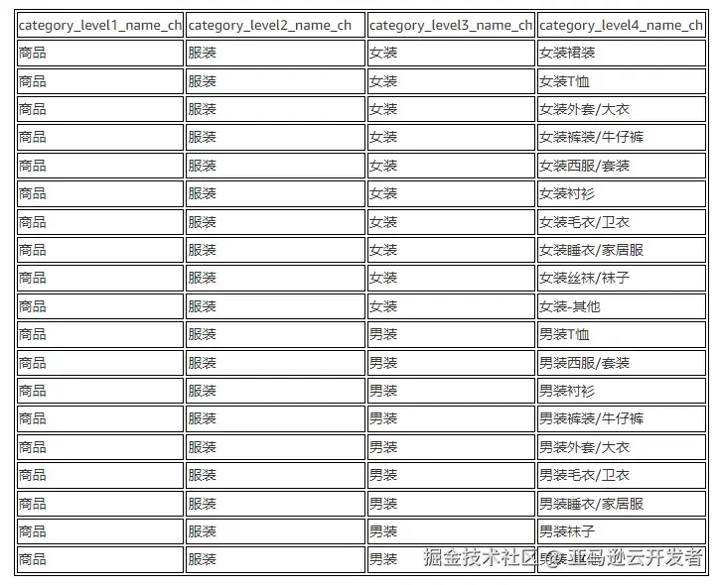720x585 pixels.
Task: Click 服装 in the 男装睡衣/家居服 row
Action: pos(275,504)
